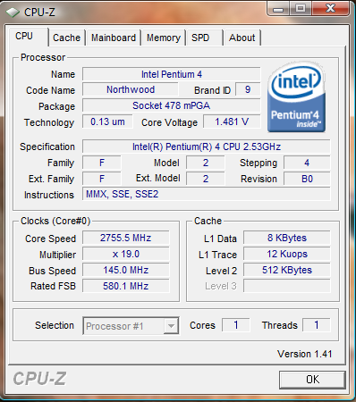The image size is (356, 402).
Task: Click the 'Clocks (Core#0)' group label
Action: [55, 221]
